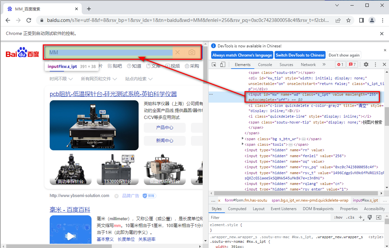Select form#form.fm.has-soutu in breadcrumbs

pyautogui.click(x=246, y=200)
